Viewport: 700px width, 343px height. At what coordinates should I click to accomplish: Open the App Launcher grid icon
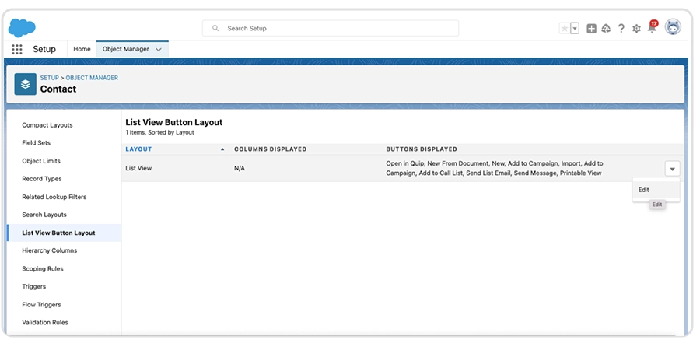(x=17, y=49)
